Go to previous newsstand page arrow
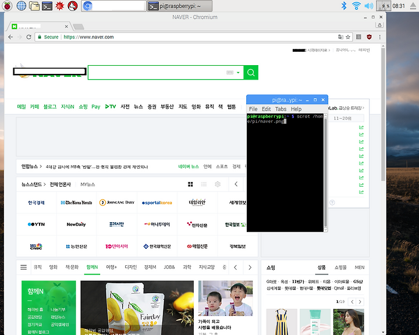 coord(236,184)
